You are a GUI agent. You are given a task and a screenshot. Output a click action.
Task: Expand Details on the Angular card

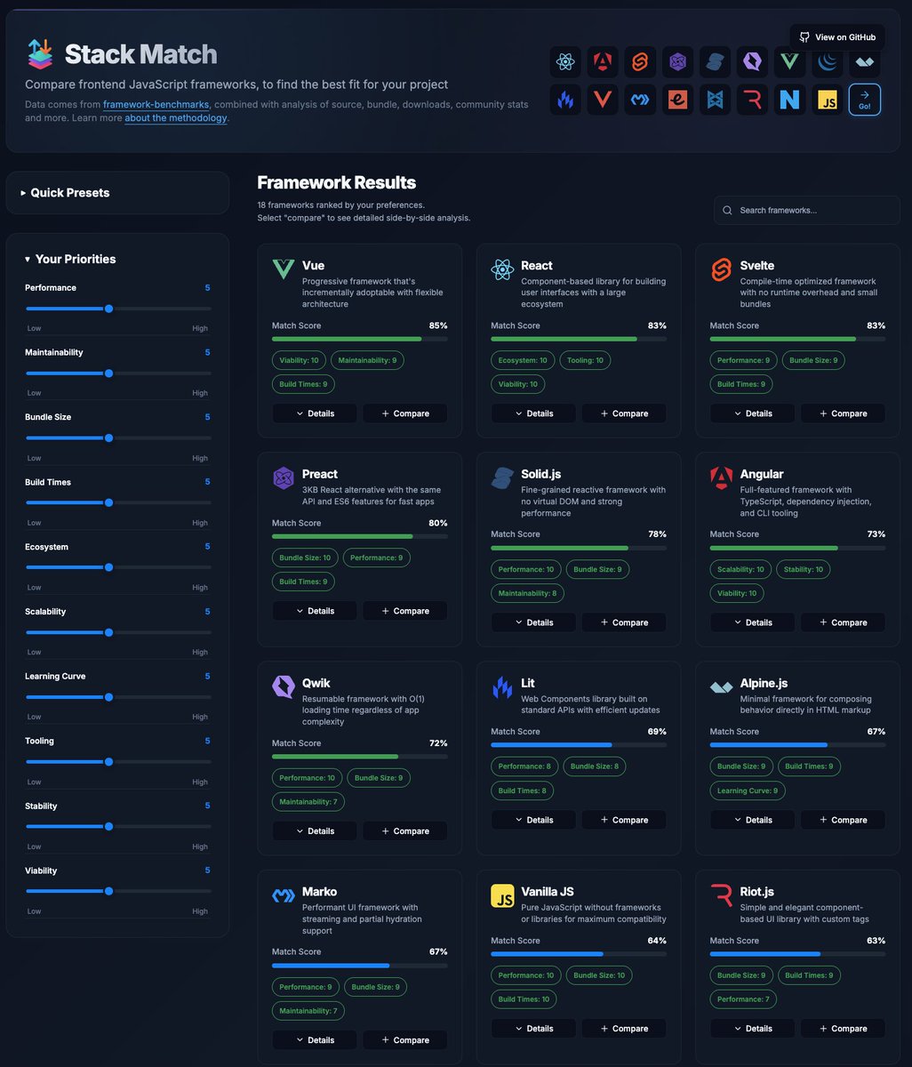[753, 622]
